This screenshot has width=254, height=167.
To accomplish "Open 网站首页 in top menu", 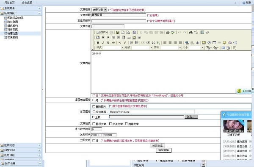I will (9, 3).
